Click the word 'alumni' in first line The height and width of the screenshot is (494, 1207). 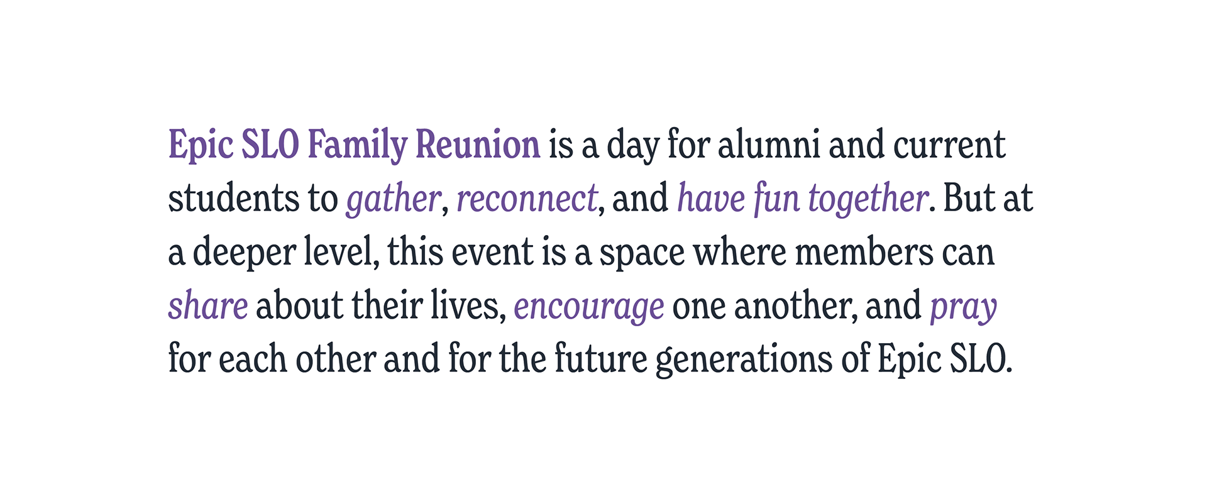[769, 145]
